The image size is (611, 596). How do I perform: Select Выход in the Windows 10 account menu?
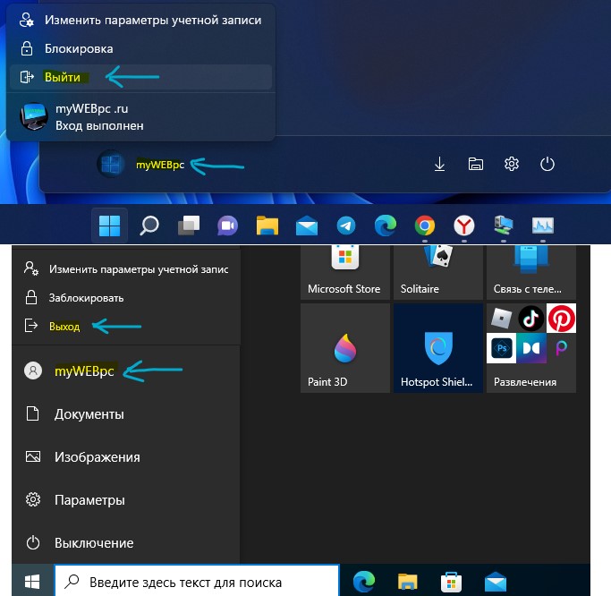126,326
